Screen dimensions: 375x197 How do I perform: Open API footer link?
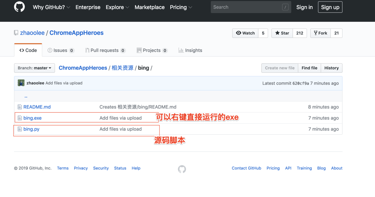coord(288,168)
